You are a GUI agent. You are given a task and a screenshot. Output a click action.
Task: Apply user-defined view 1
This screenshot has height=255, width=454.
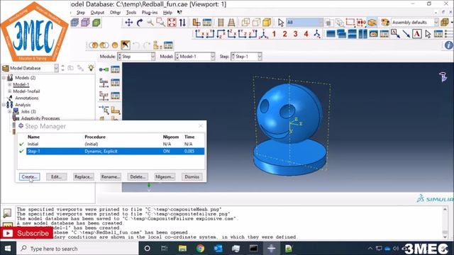coord(274,34)
